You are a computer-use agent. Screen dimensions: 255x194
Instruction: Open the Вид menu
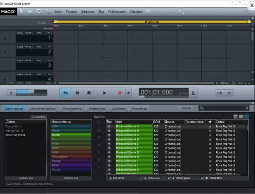(102, 12)
